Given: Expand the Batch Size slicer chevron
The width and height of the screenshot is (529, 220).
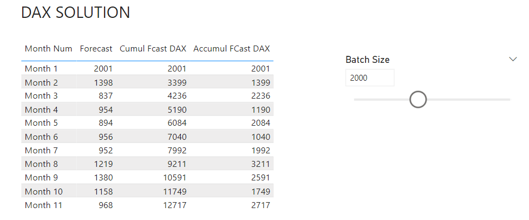Looking at the screenshot, I should (513, 60).
